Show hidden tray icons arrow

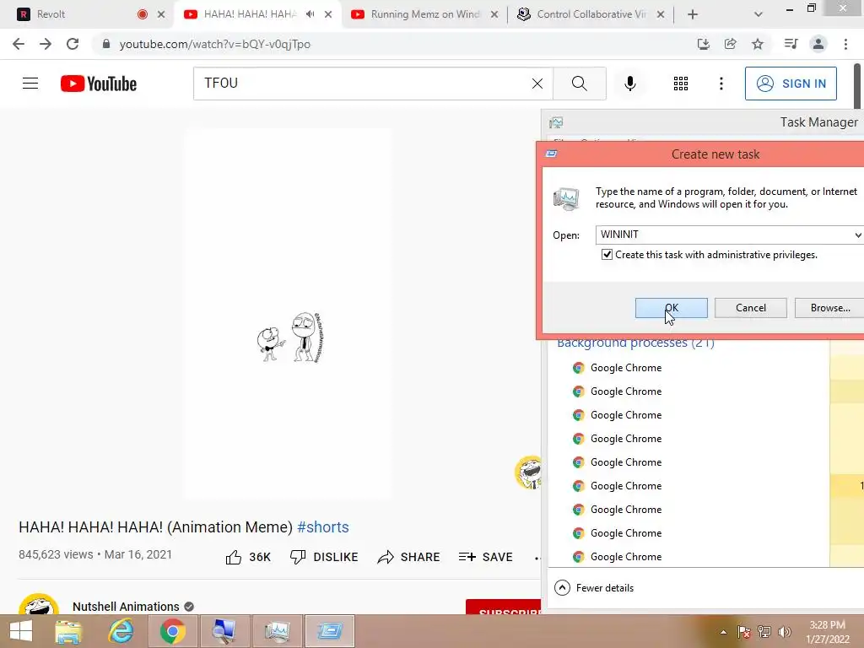tap(723, 632)
